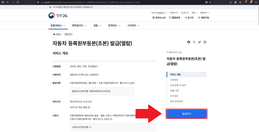
Task: Share page via X icon
Action: (194, 42)
